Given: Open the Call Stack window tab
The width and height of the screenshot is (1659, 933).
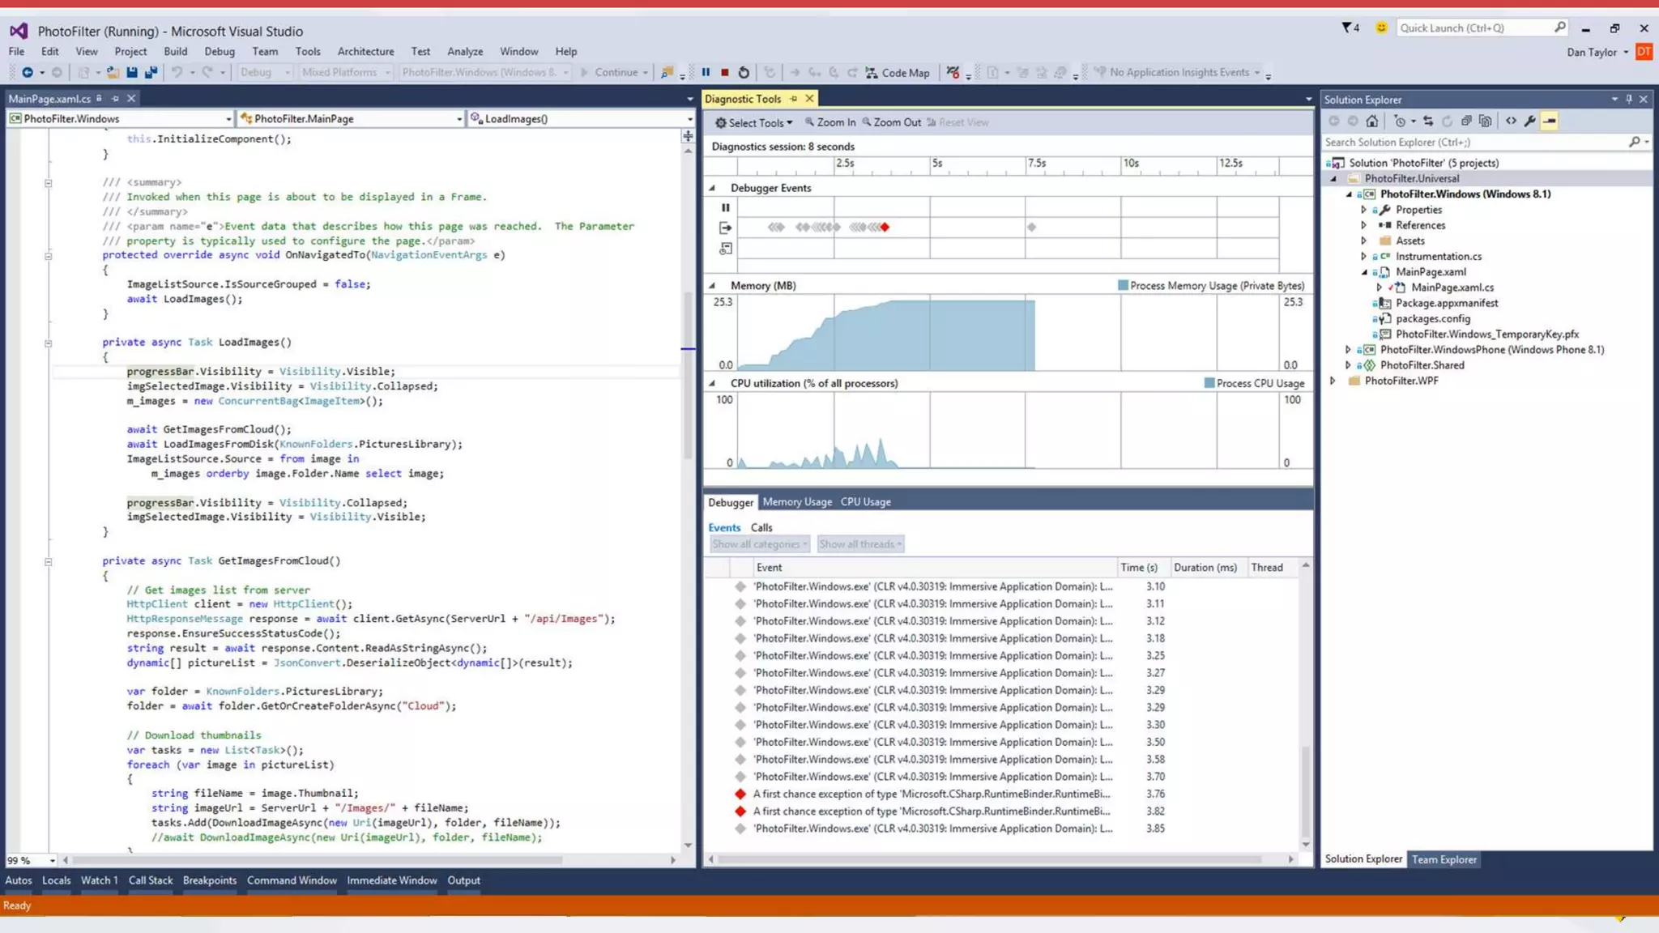Looking at the screenshot, I should tap(151, 880).
